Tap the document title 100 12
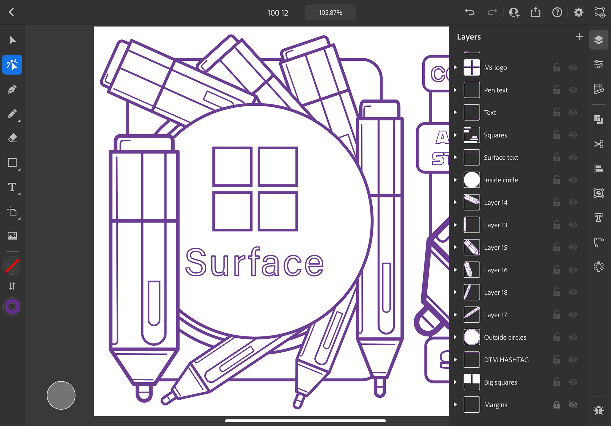Viewport: 611px width, 426px height. [277, 13]
